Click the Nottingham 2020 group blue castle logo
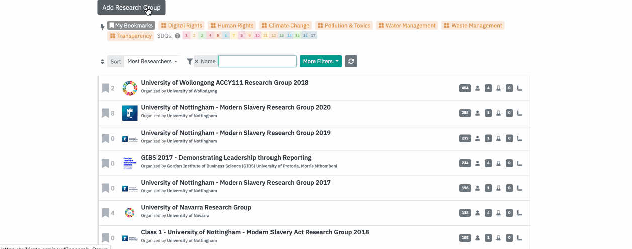 [x=130, y=113]
